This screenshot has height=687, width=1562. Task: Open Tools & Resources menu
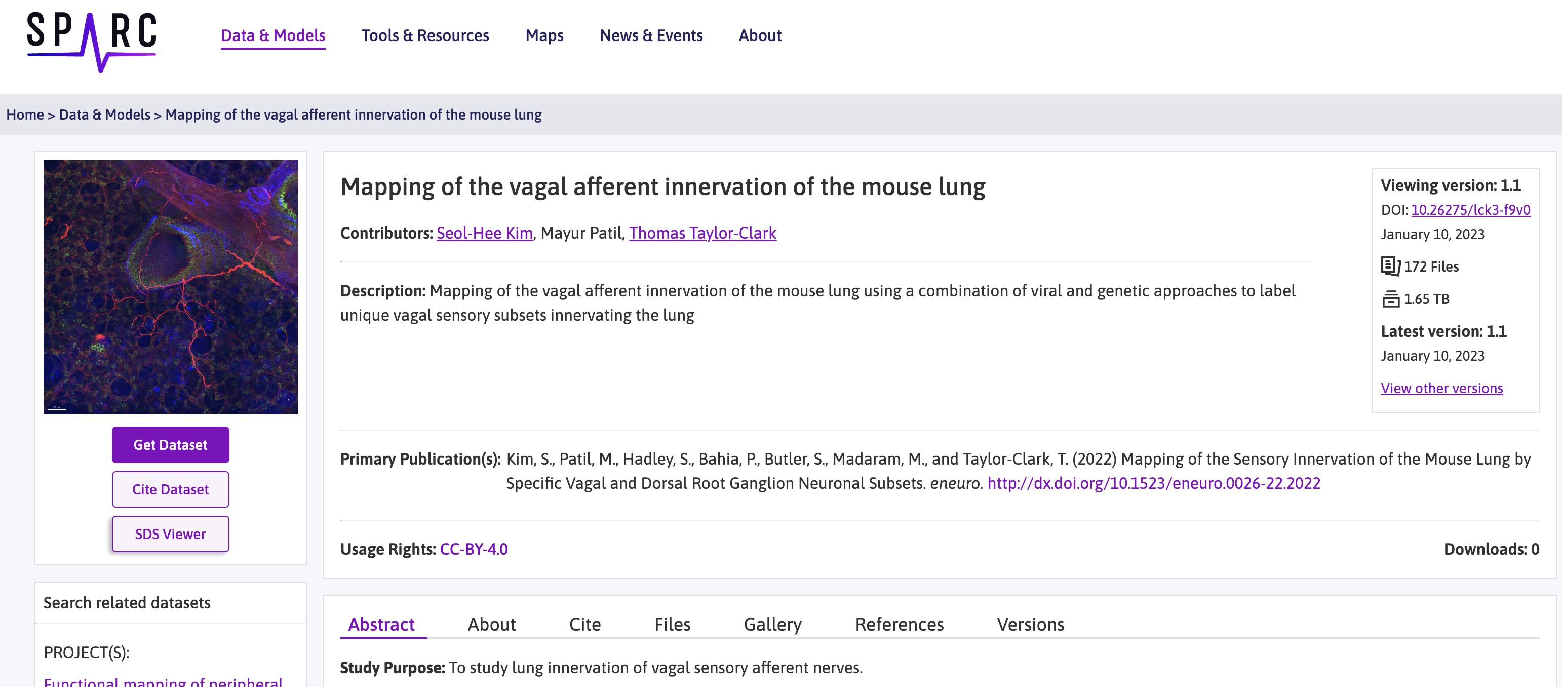click(424, 36)
